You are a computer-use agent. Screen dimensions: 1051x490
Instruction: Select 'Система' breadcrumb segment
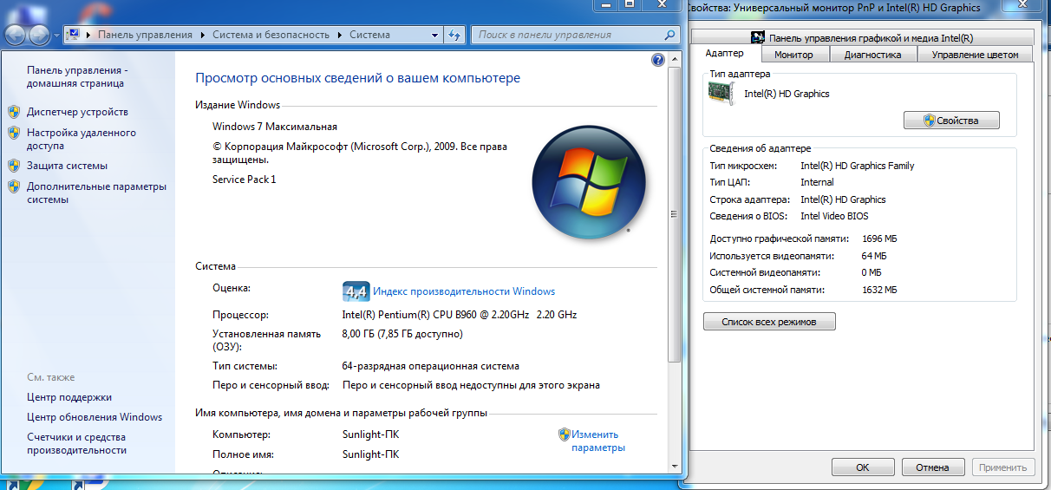369,35
